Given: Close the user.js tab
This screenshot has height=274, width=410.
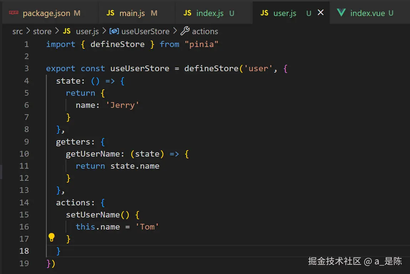Looking at the screenshot, I should (321, 12).
